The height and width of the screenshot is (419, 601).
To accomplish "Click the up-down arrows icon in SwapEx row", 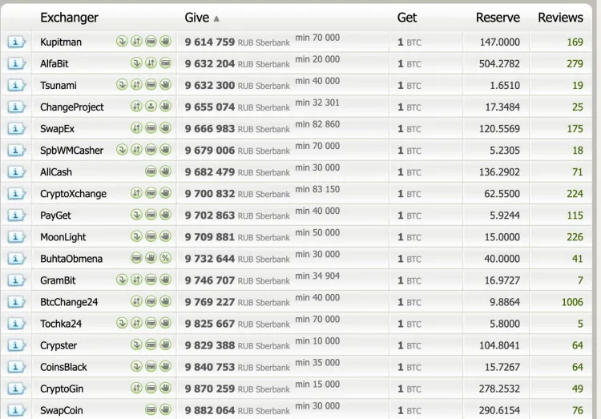I will [136, 128].
